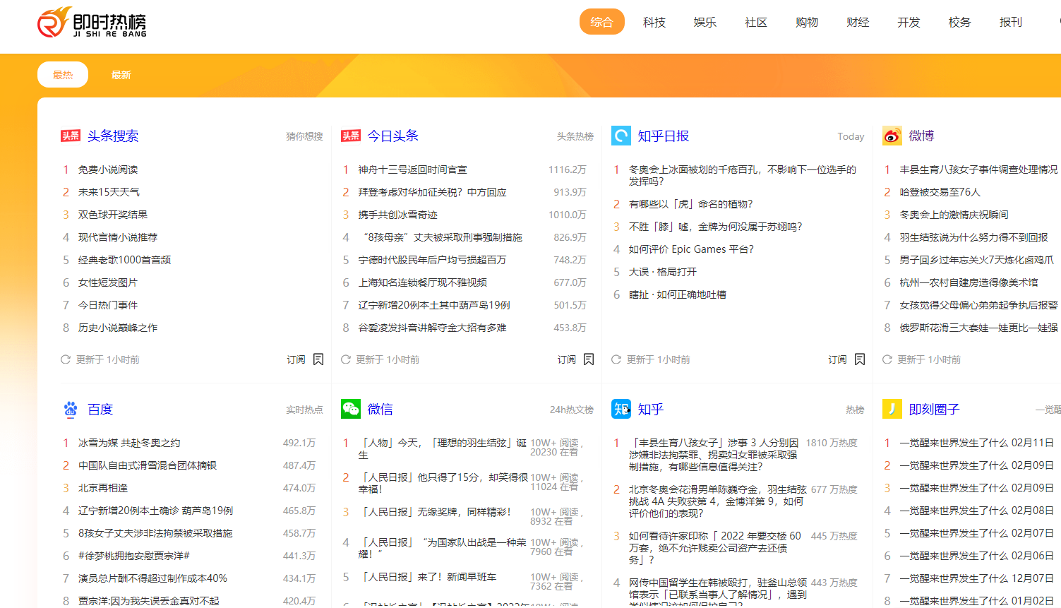Open the 百度 title link

100,409
